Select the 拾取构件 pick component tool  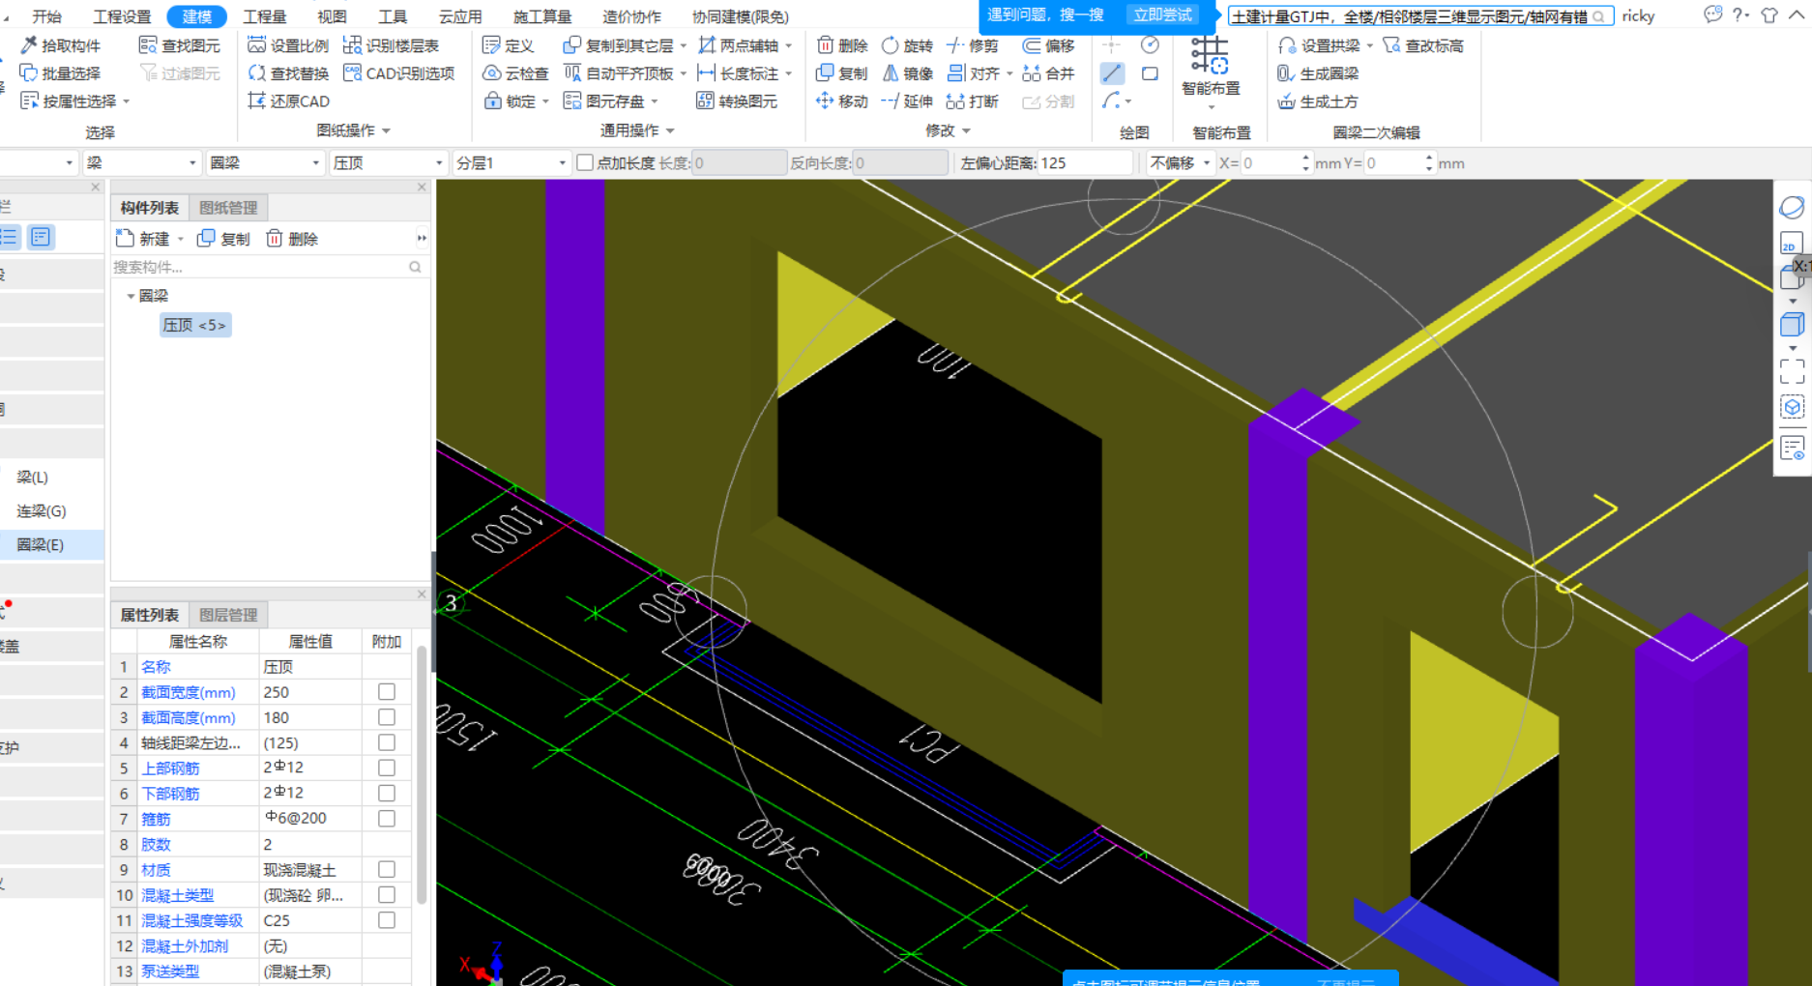coord(61,45)
